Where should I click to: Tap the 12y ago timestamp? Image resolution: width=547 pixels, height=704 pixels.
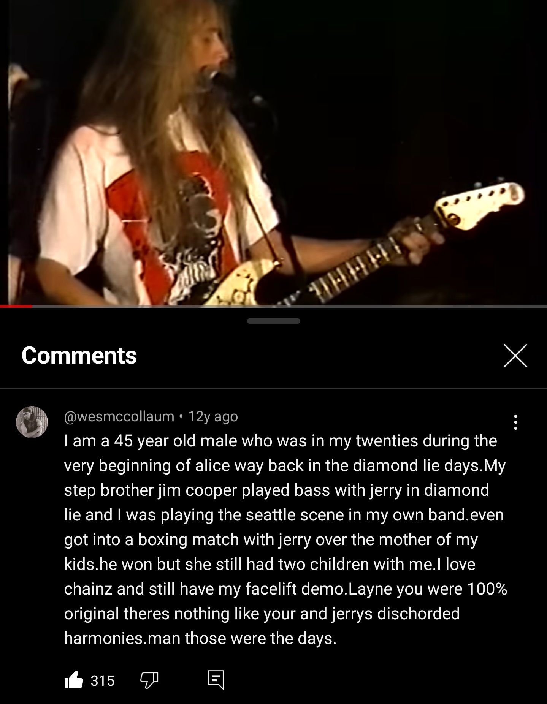tap(213, 417)
